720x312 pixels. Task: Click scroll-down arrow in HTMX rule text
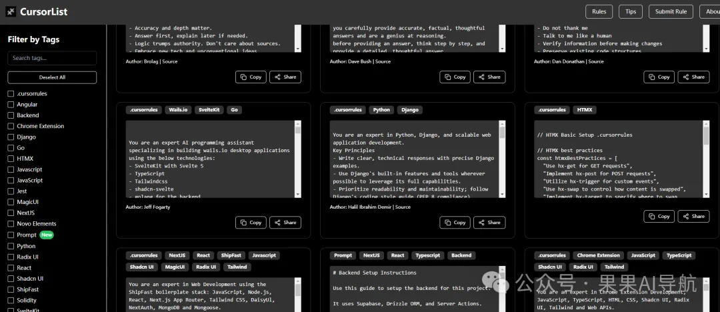click(x=706, y=195)
